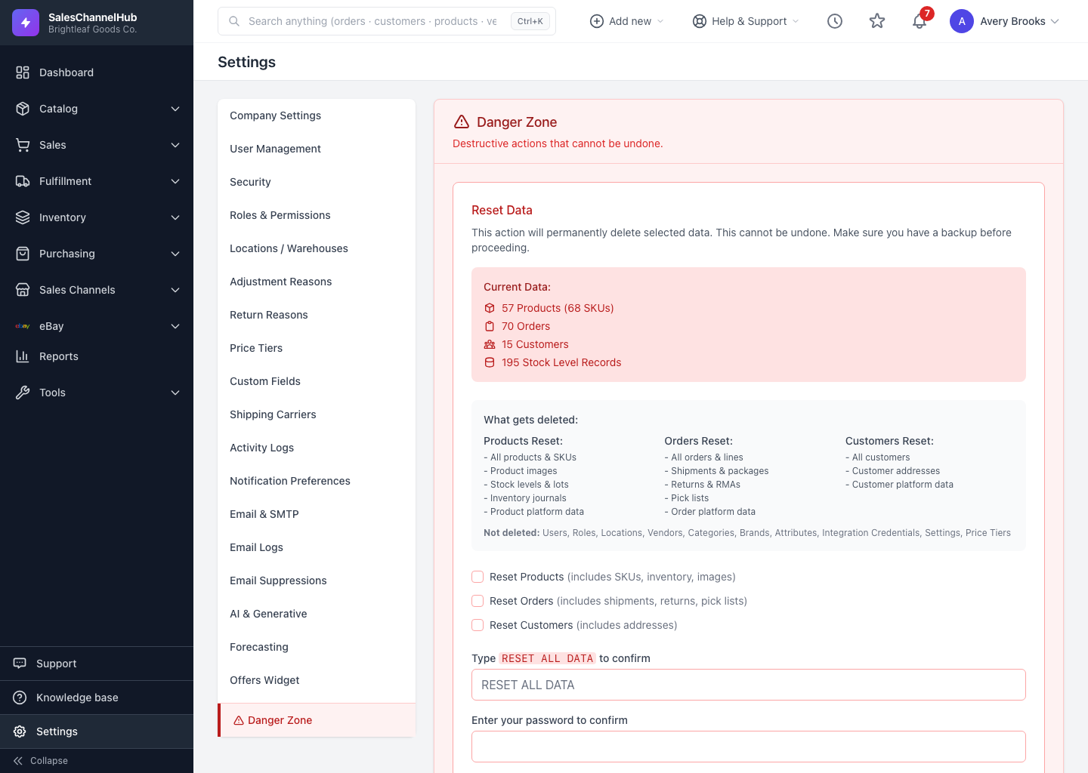Open AI & Generative settings

(x=317, y=614)
